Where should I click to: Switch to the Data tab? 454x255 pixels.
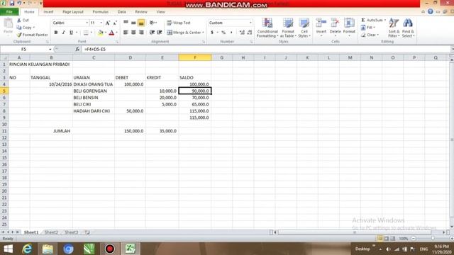[121, 12]
